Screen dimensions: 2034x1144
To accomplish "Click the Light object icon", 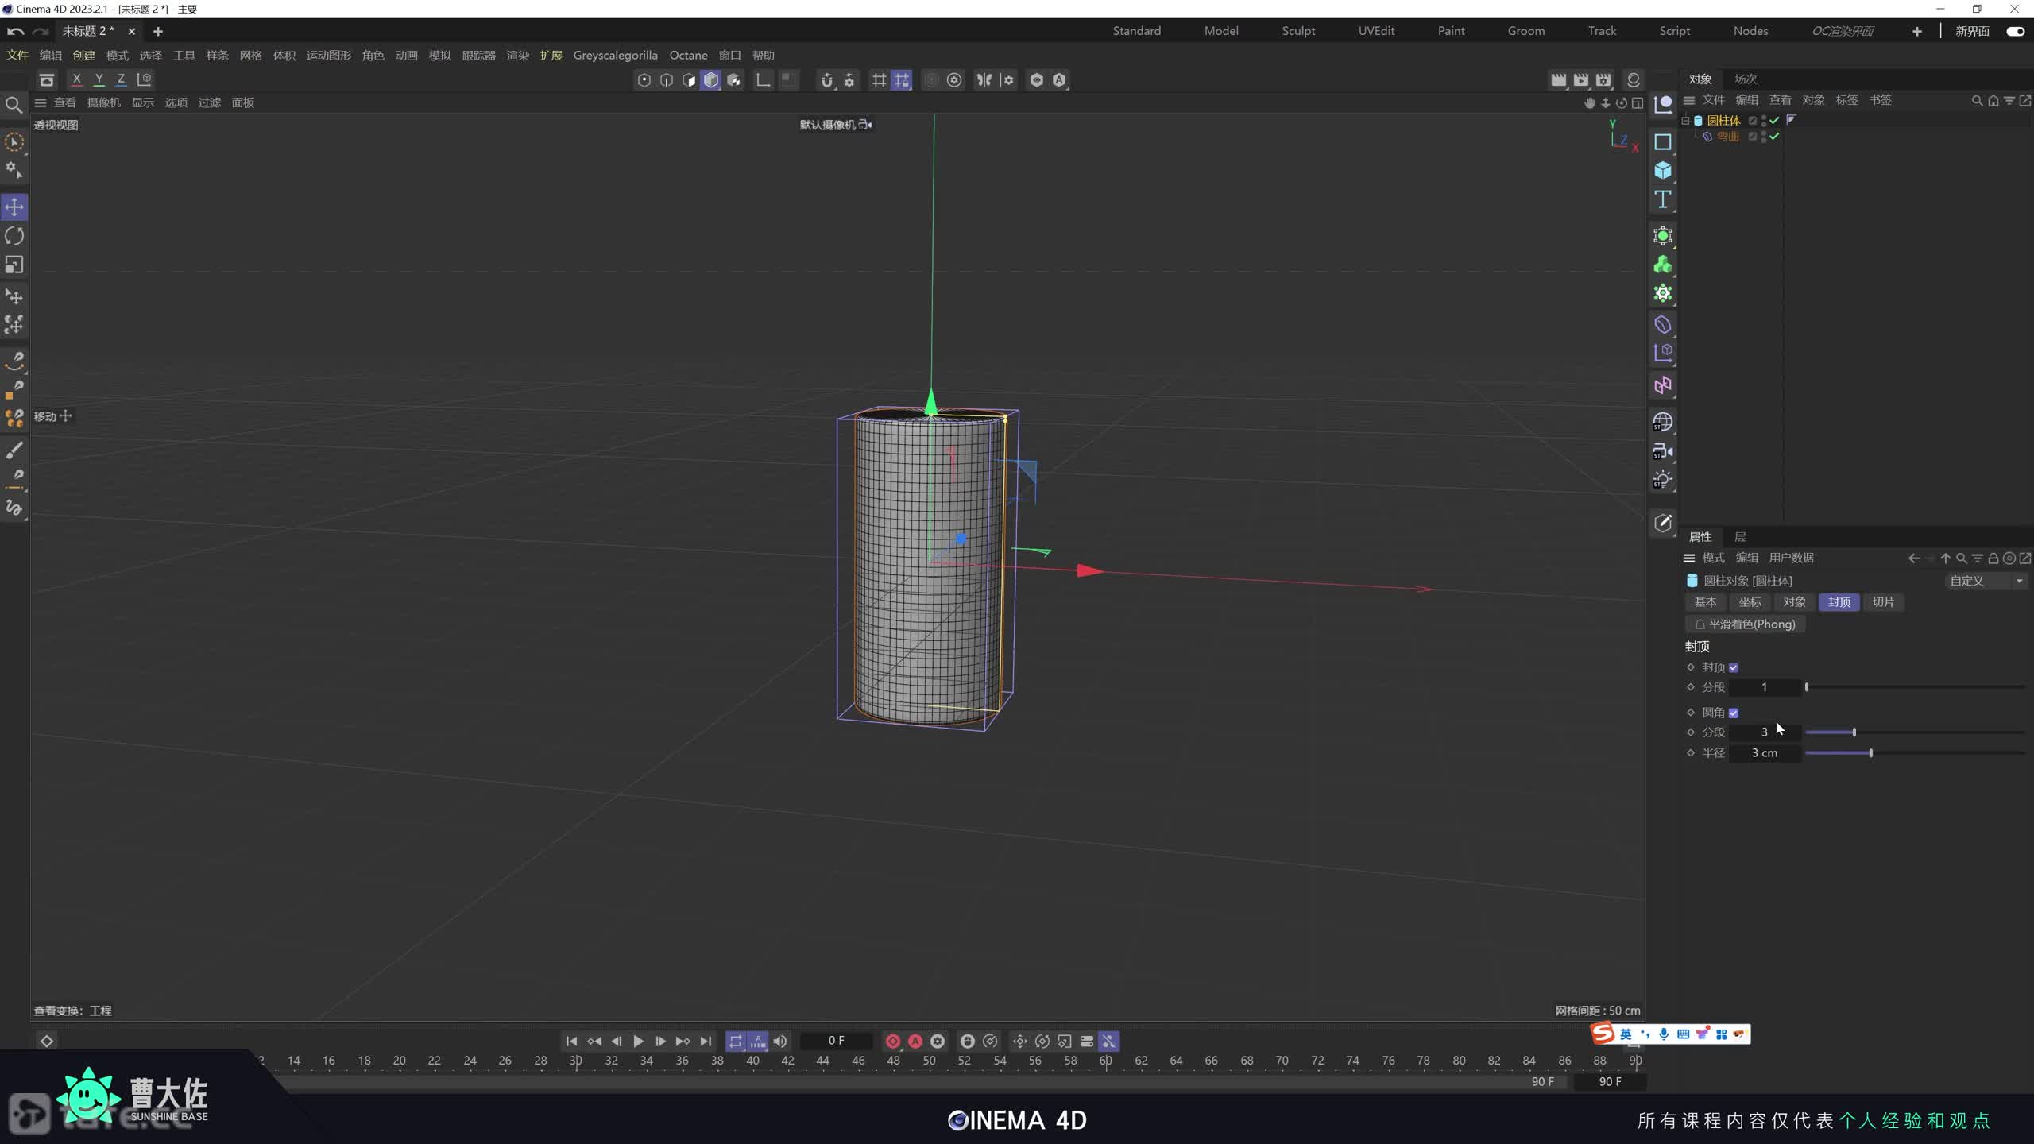I will point(1662,480).
